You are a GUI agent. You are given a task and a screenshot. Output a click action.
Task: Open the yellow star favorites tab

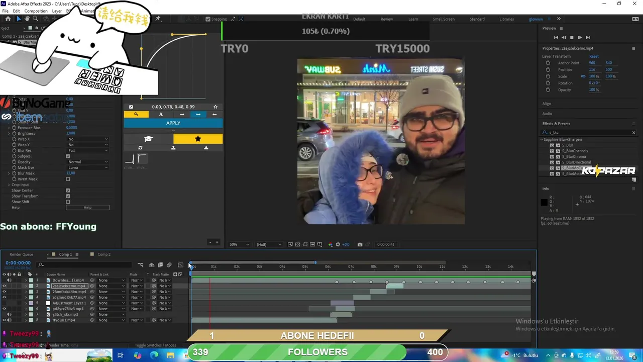point(198,139)
